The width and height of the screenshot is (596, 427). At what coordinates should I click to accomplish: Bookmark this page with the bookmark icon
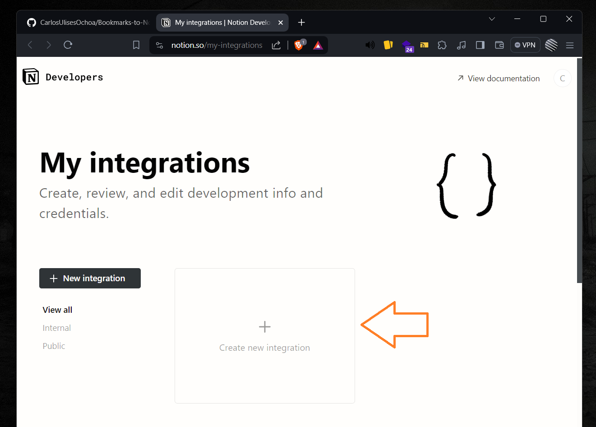tap(136, 45)
